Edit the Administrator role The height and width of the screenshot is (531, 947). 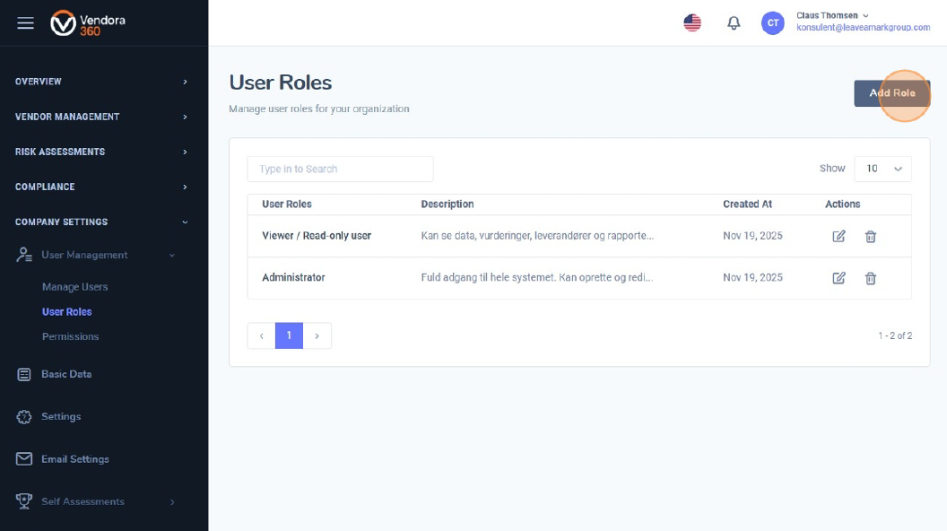click(838, 278)
